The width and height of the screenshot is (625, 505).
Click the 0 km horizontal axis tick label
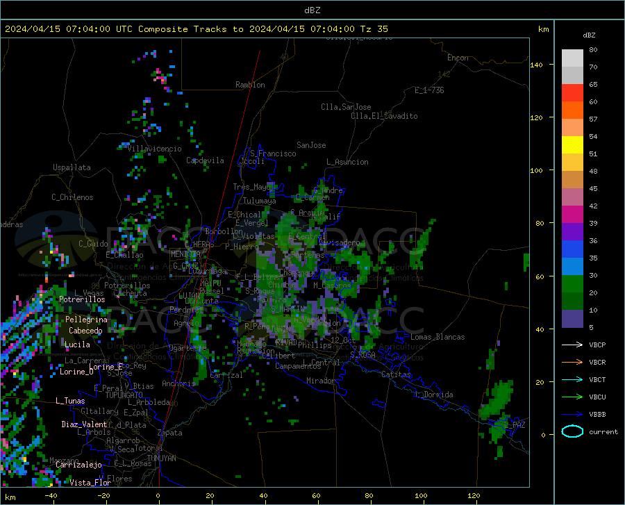point(158,496)
